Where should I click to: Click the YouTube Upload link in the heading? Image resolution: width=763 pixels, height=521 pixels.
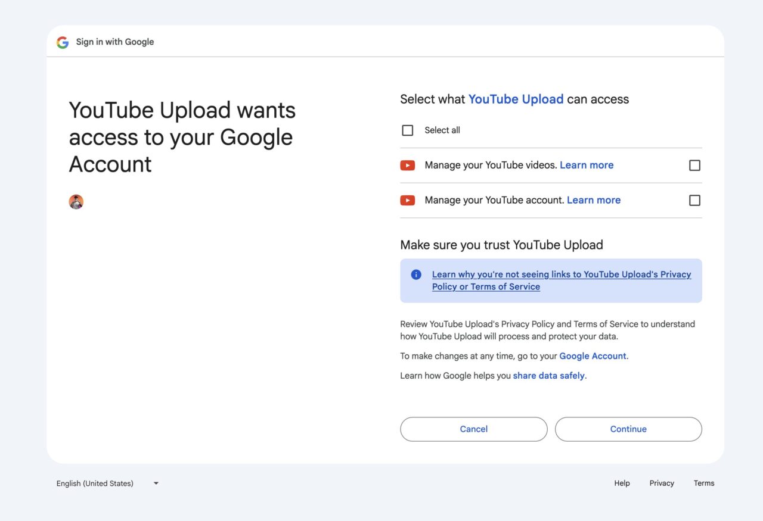[516, 99]
